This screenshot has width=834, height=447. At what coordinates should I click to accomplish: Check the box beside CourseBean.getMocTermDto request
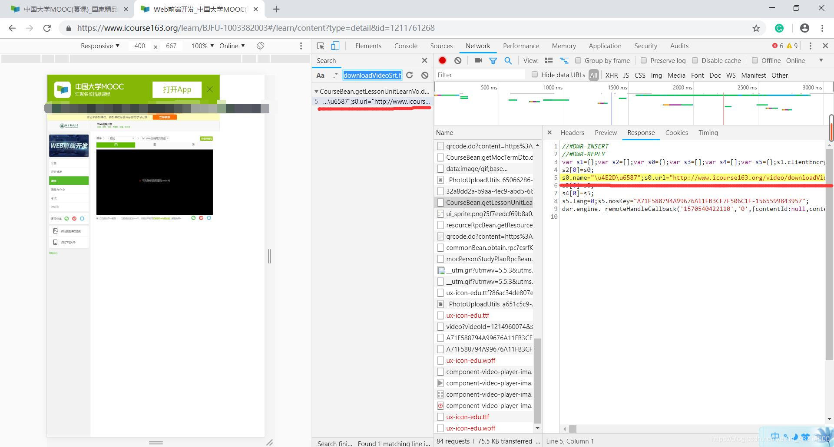[440, 158]
